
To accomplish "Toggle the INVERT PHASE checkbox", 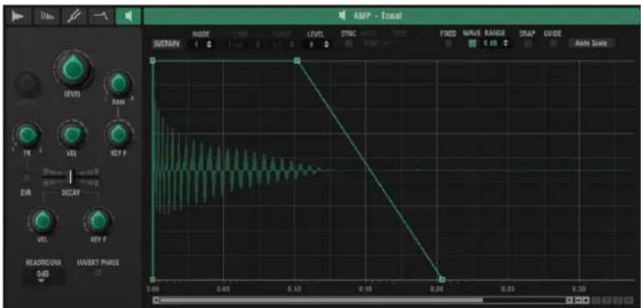I will point(98,273).
